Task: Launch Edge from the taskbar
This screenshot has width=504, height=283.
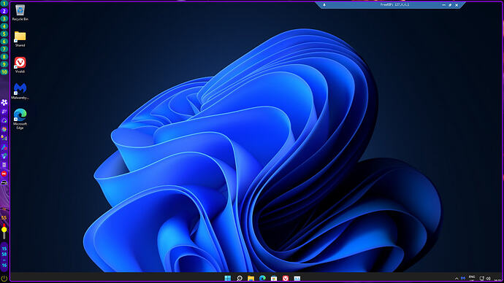Action: click(x=263, y=278)
